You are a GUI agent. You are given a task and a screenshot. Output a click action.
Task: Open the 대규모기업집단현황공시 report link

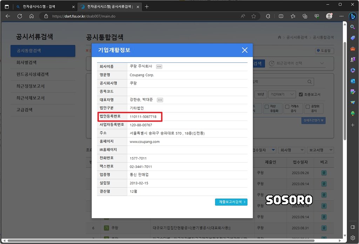(191, 228)
